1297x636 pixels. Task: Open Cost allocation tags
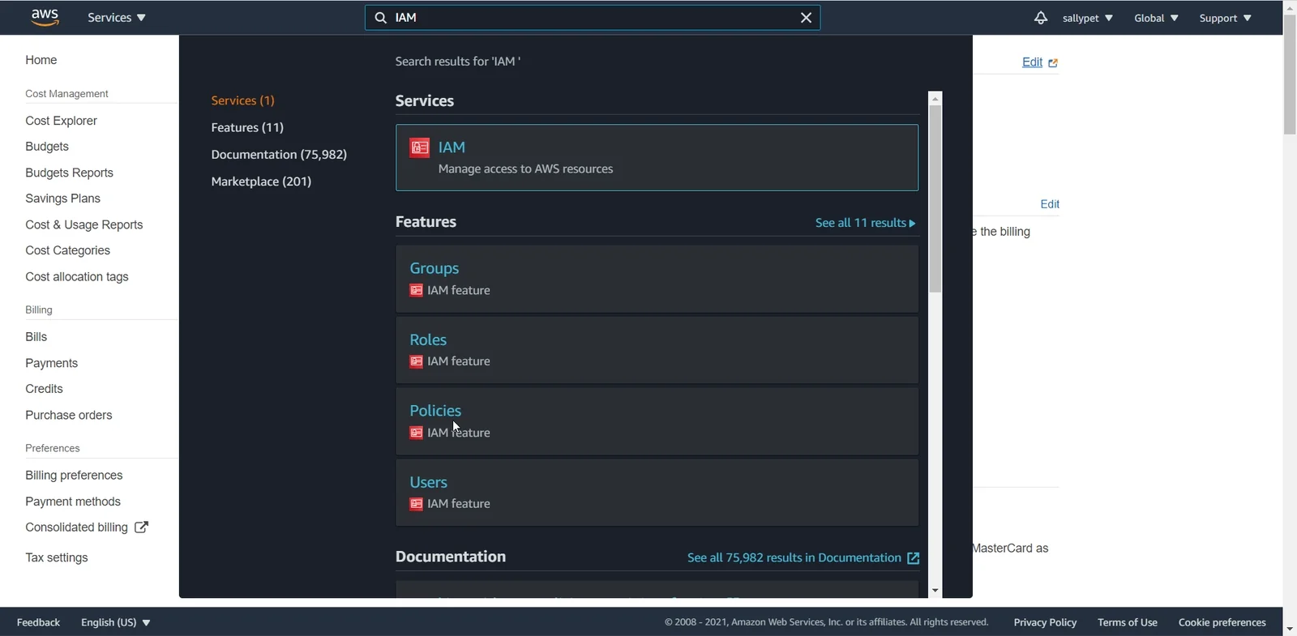[77, 276]
